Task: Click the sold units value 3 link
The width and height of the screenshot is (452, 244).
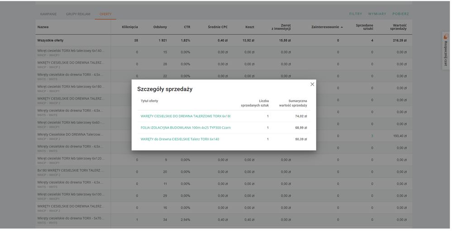Action: (x=372, y=136)
